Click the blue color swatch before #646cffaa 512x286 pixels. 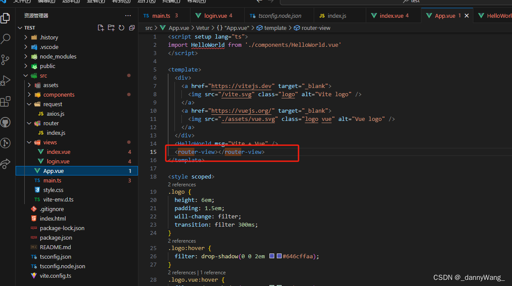point(279,256)
